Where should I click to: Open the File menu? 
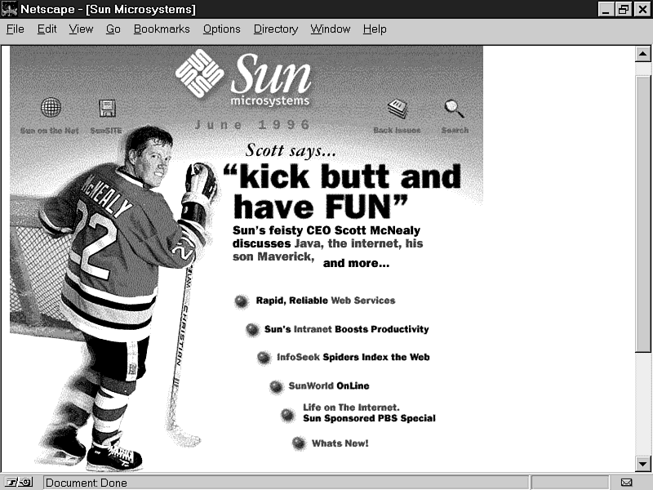(16, 29)
